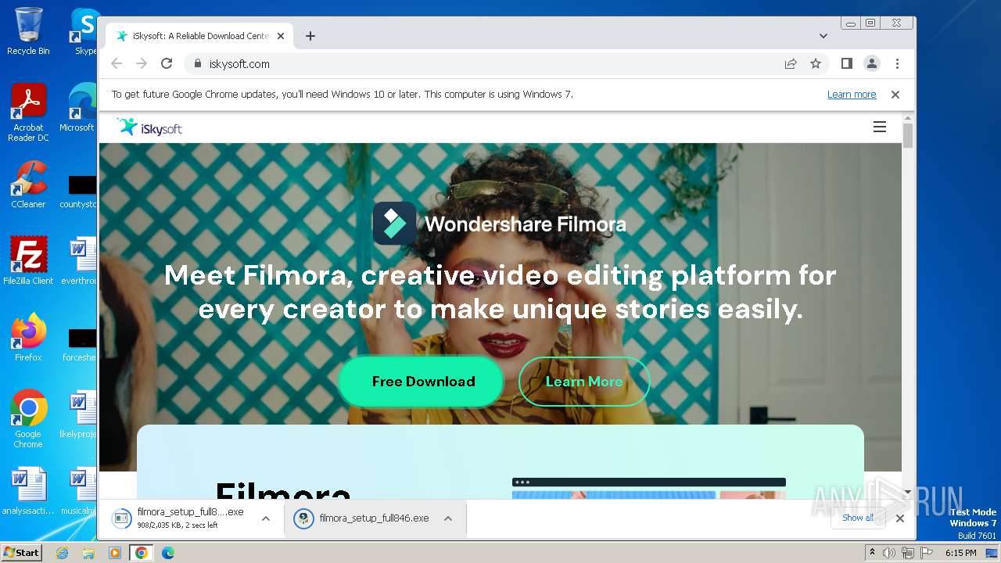This screenshot has width=1001, height=563.
Task: Click the Learn More button
Action: [584, 382]
